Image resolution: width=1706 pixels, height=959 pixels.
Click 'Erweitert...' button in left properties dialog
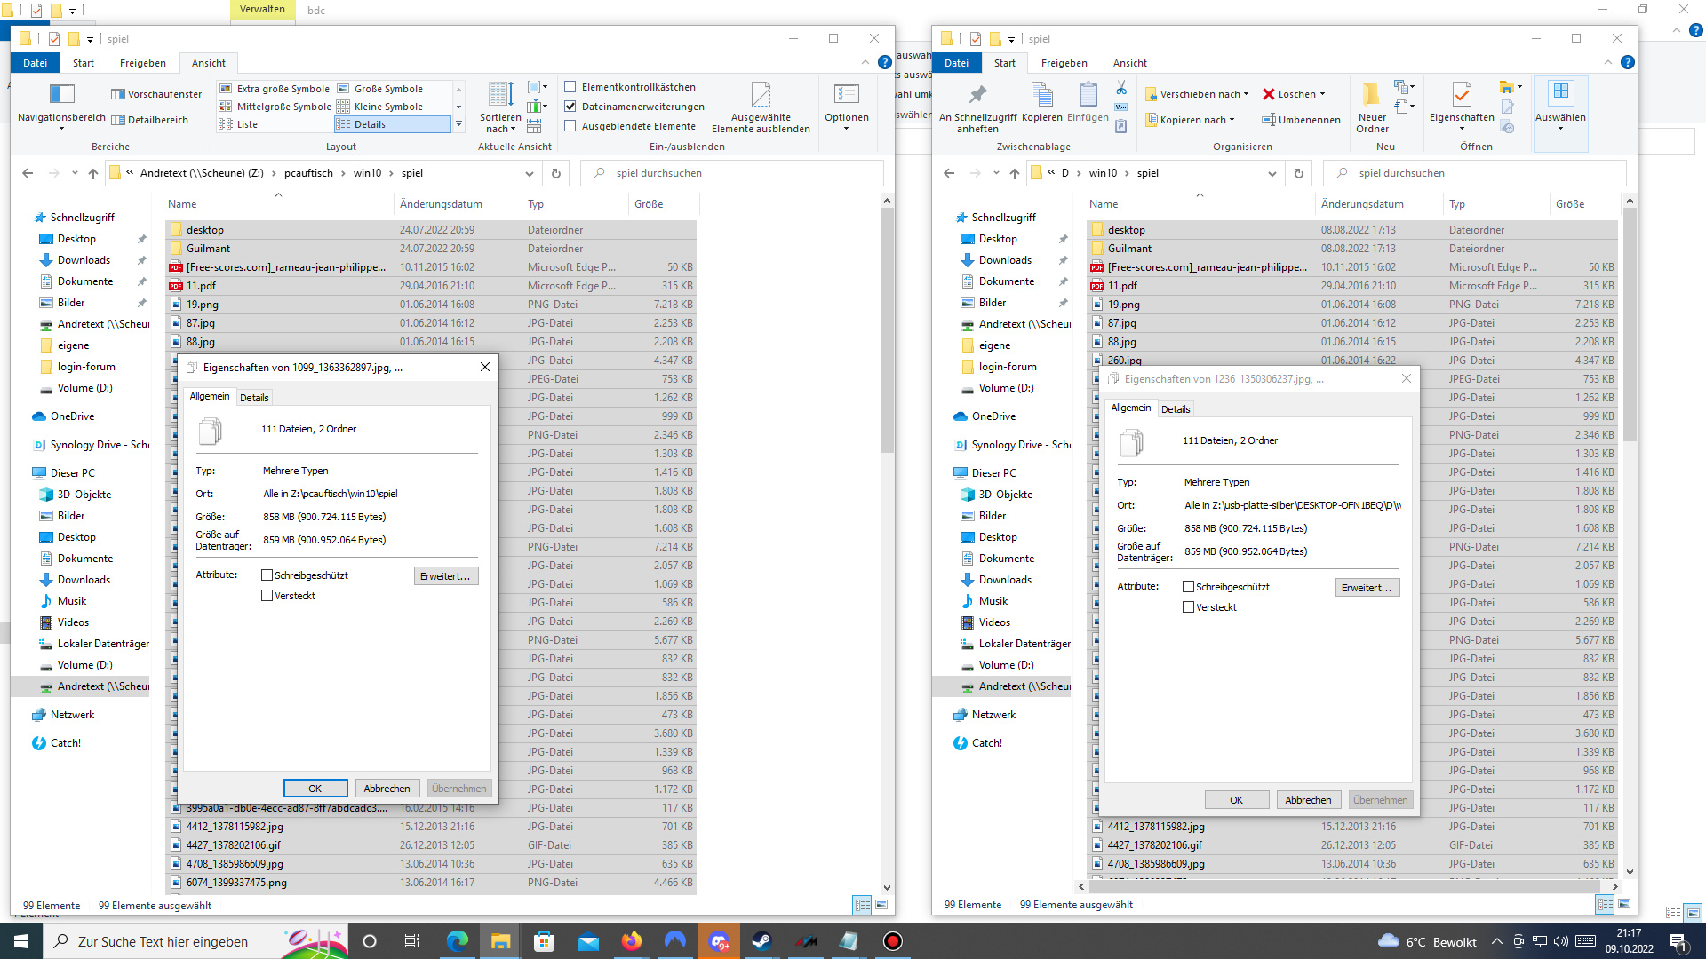coord(444,576)
